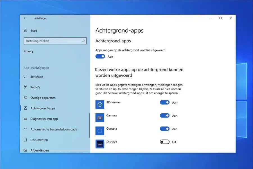Click the Disney+ app icon

click(100, 144)
